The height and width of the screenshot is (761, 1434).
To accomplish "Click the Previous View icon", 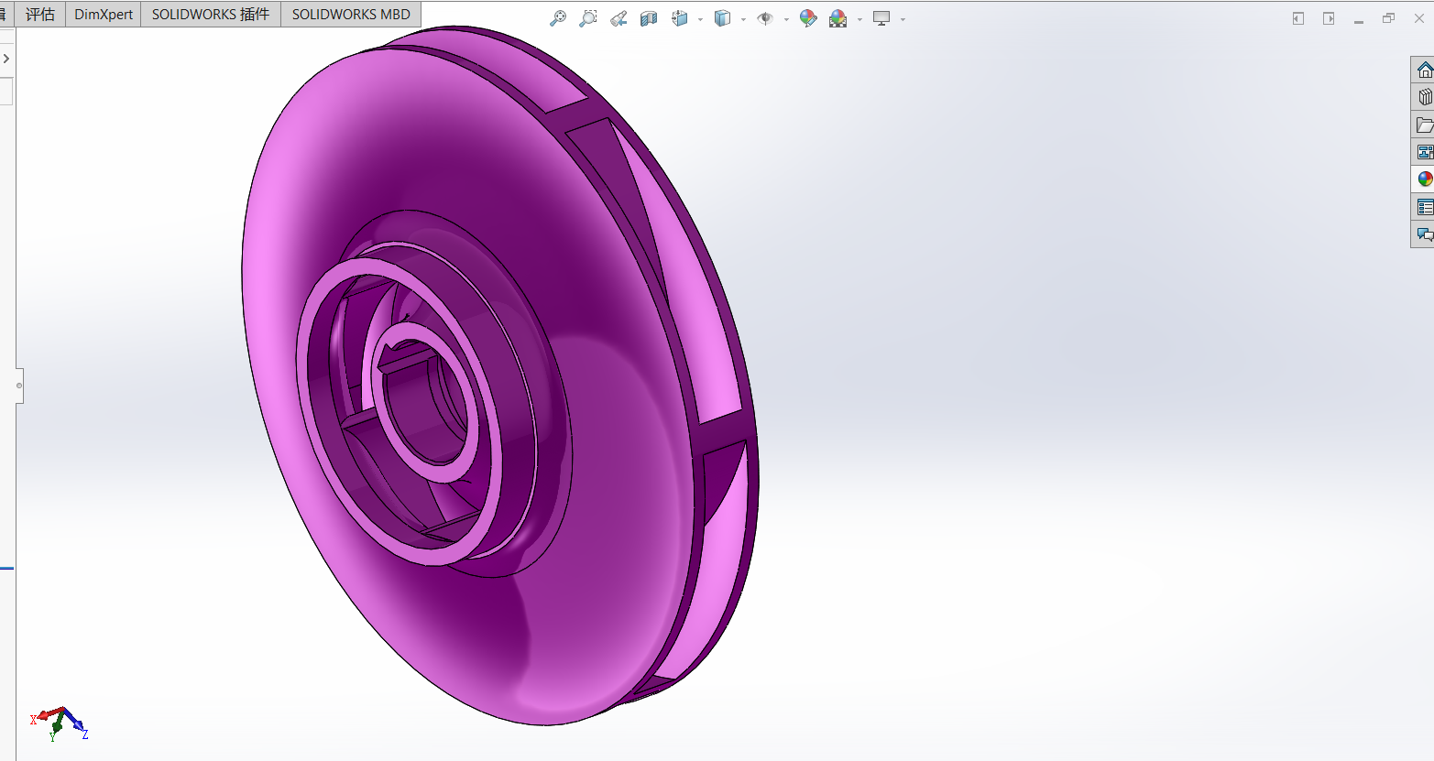I will click(x=618, y=18).
